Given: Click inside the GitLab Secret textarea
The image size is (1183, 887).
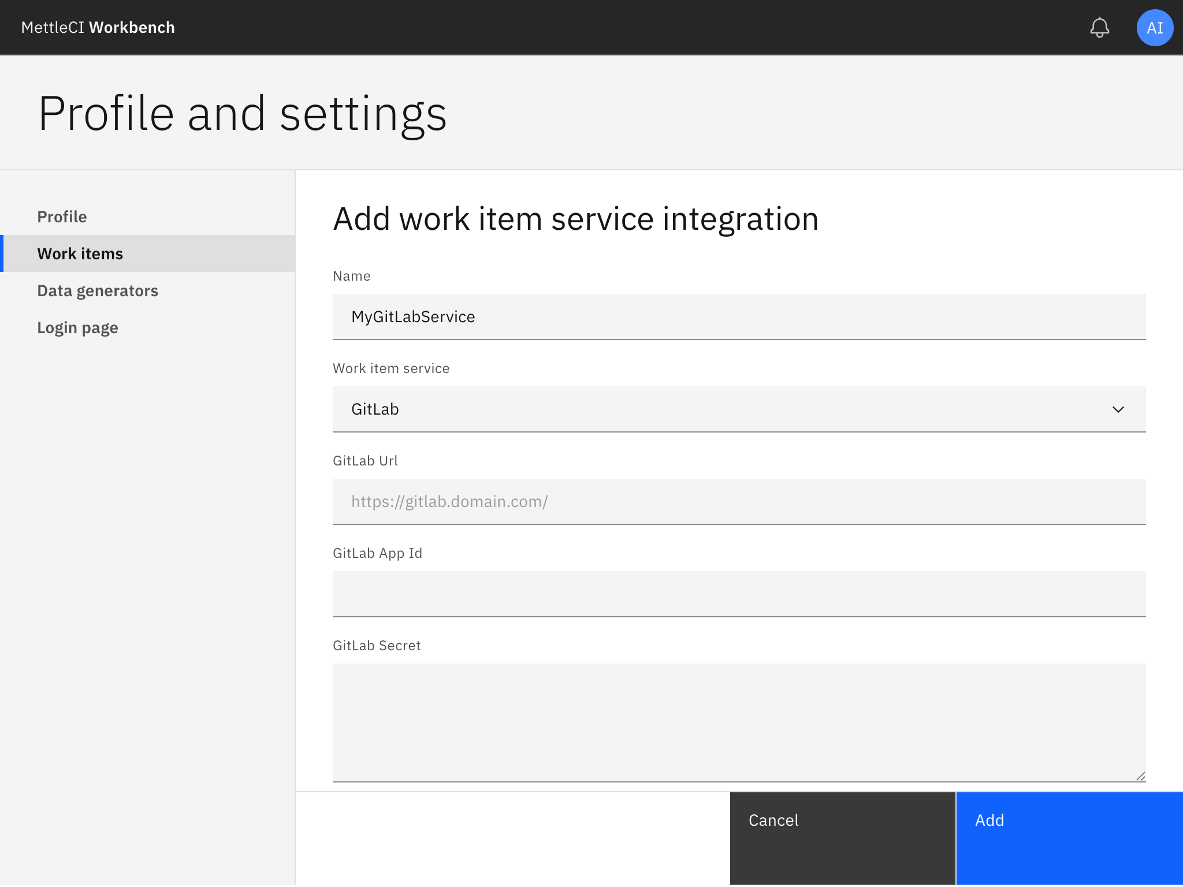Looking at the screenshot, I should (739, 722).
